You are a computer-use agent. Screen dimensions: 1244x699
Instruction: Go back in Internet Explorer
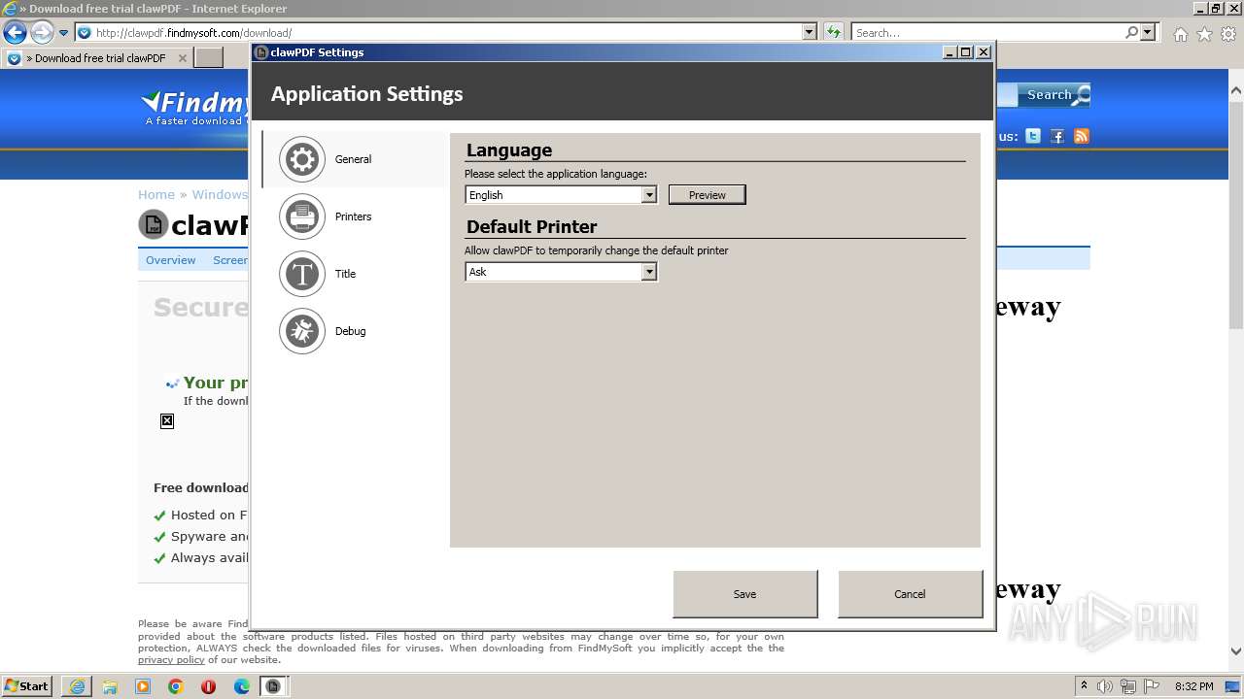pos(15,33)
